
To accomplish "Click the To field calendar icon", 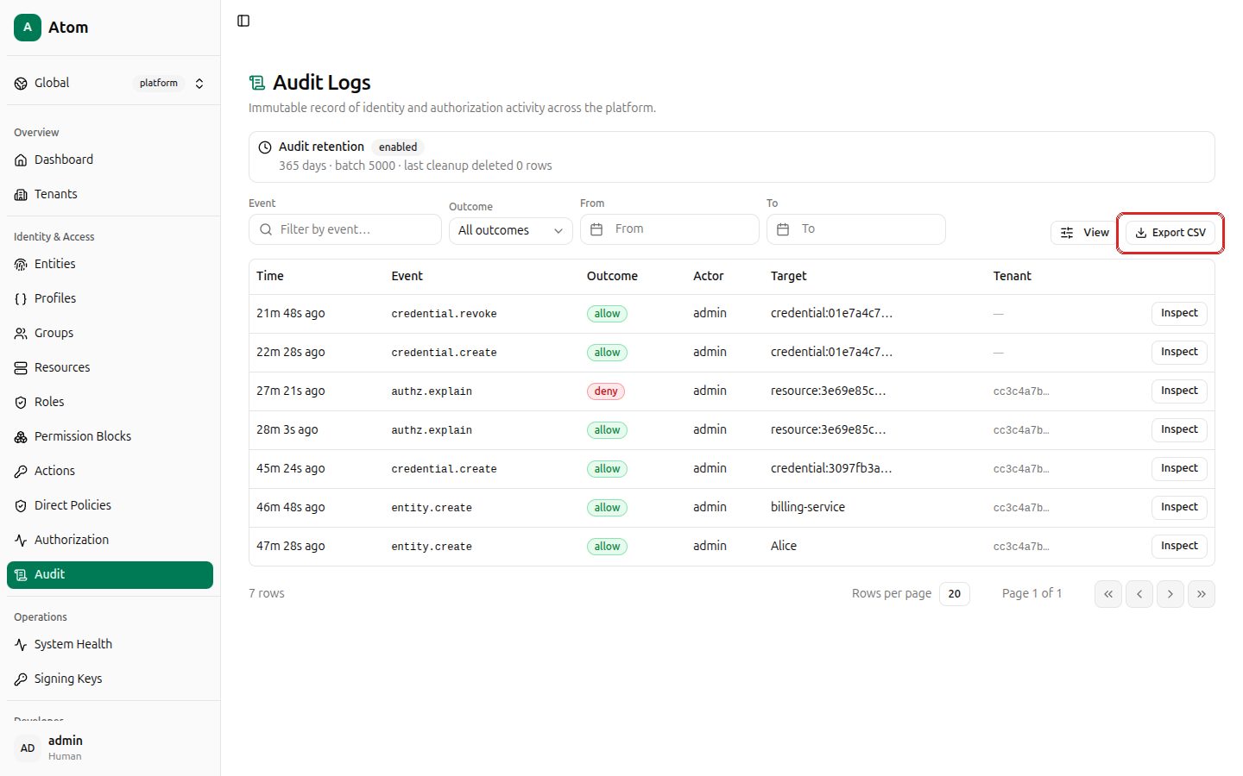I will pos(783,229).
